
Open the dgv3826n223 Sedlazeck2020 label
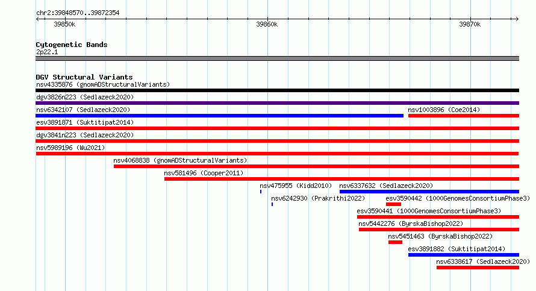pyautogui.click(x=85, y=97)
